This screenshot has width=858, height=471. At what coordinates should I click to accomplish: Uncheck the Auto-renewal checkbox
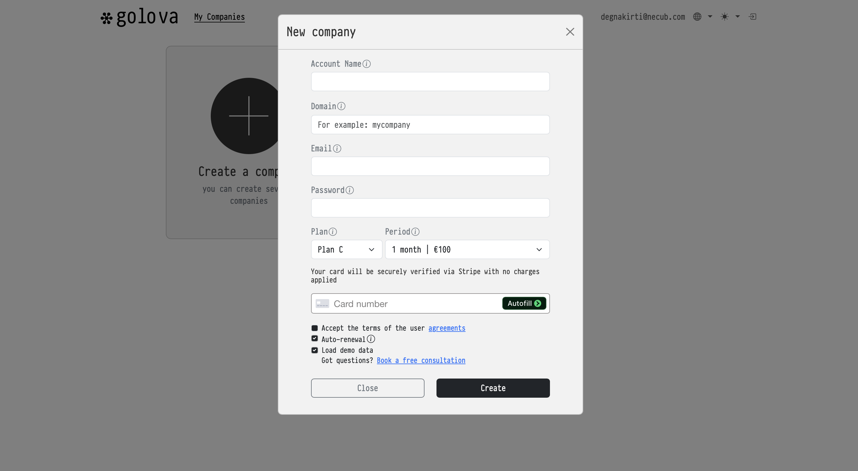(x=314, y=338)
